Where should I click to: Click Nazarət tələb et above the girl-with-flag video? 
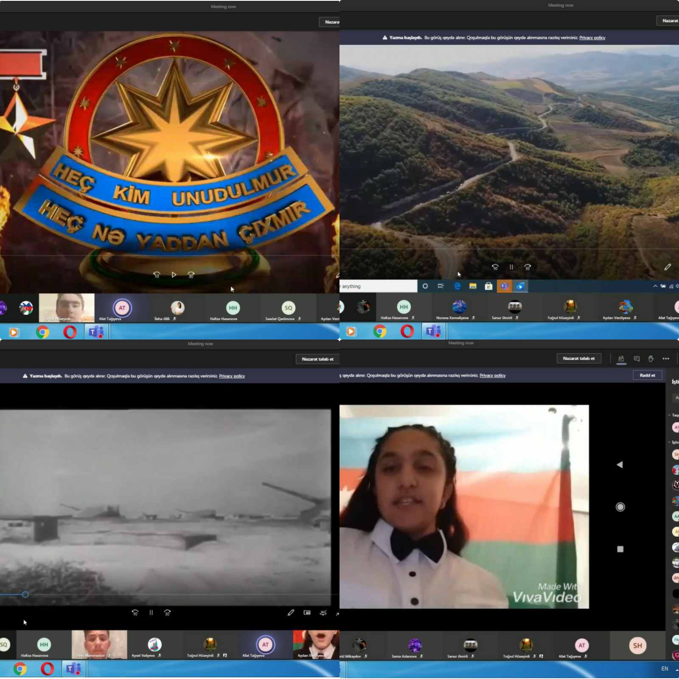[579, 358]
